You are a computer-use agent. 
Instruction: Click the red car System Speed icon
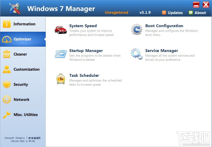coord(61,30)
